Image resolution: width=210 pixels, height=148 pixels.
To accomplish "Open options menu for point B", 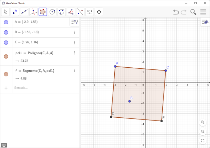I will pyautogui.click(x=74, y=32).
